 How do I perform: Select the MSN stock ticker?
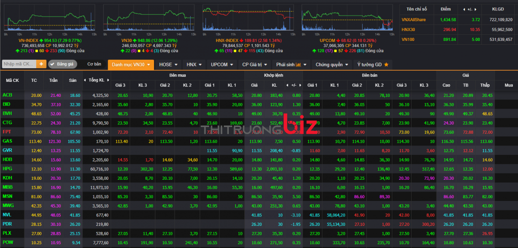(7, 196)
